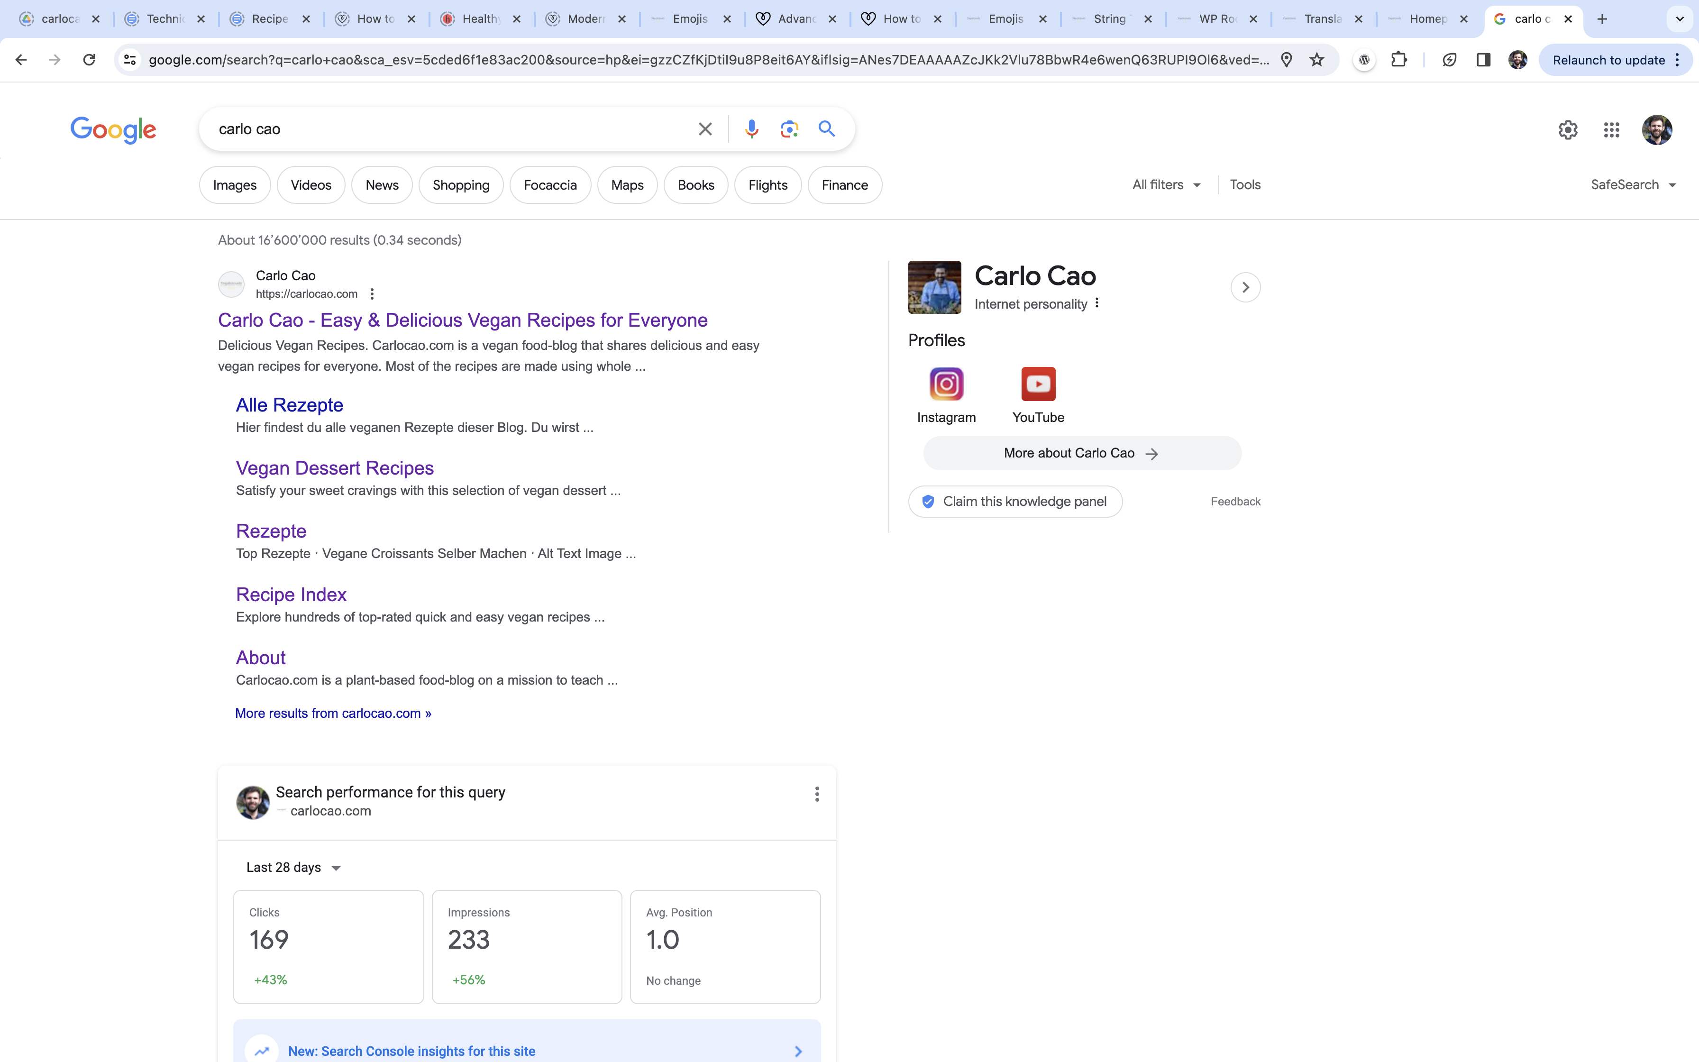The height and width of the screenshot is (1062, 1699).
Task: Filter results by News
Action: coord(382,185)
